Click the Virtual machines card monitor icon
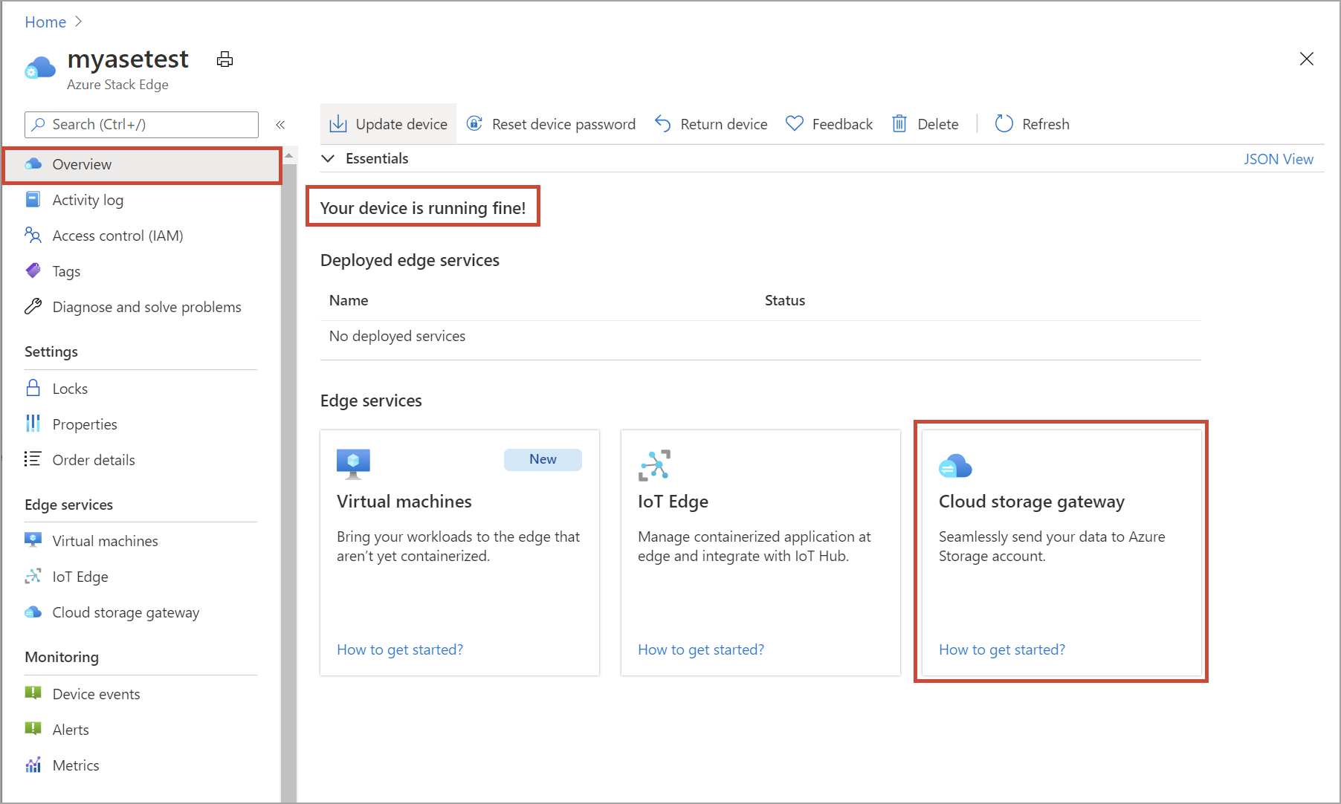 click(x=353, y=464)
